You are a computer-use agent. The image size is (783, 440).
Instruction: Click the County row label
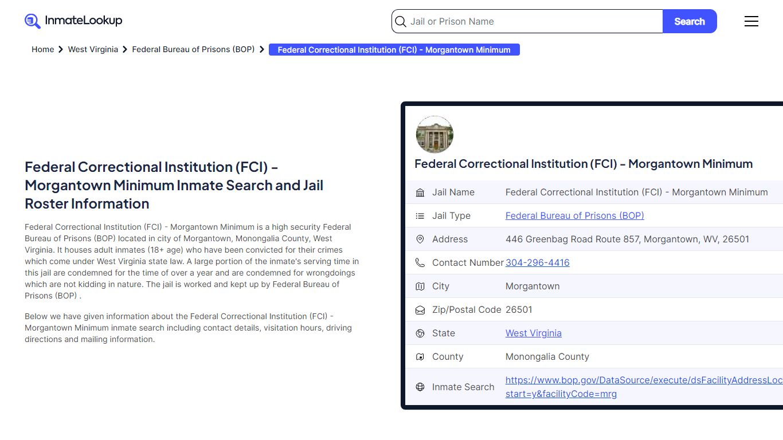[448, 357]
